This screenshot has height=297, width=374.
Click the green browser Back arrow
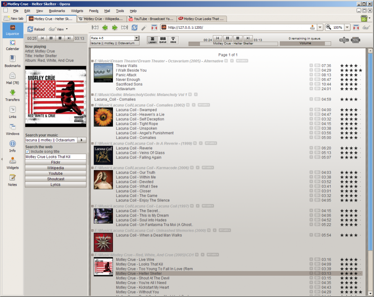coord(105,27)
